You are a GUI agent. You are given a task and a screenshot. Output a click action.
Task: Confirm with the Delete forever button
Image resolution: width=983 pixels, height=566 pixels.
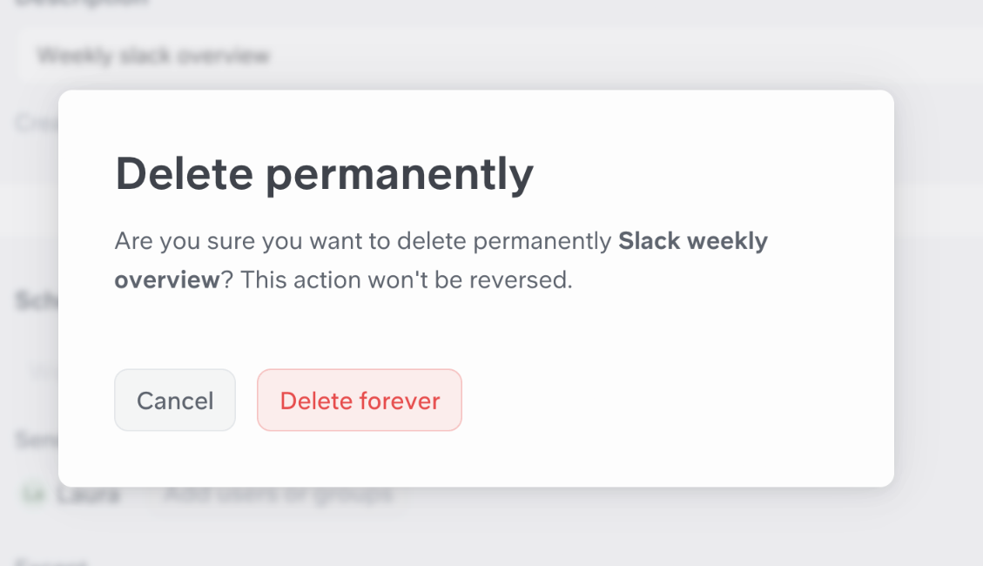pos(360,401)
